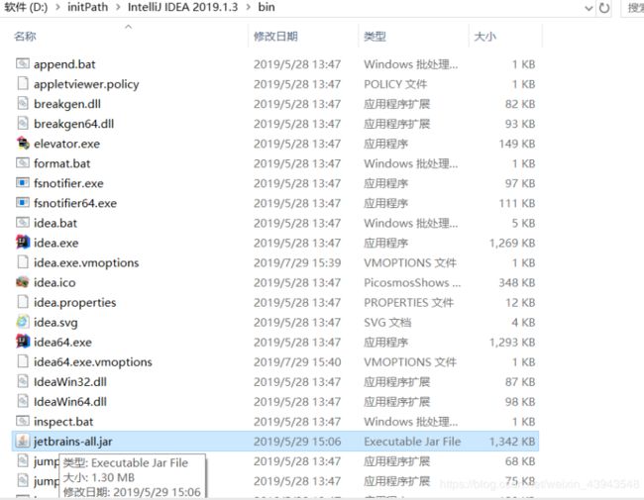Select file name idea.bat
The image size is (644, 500).
pyautogui.click(x=55, y=223)
